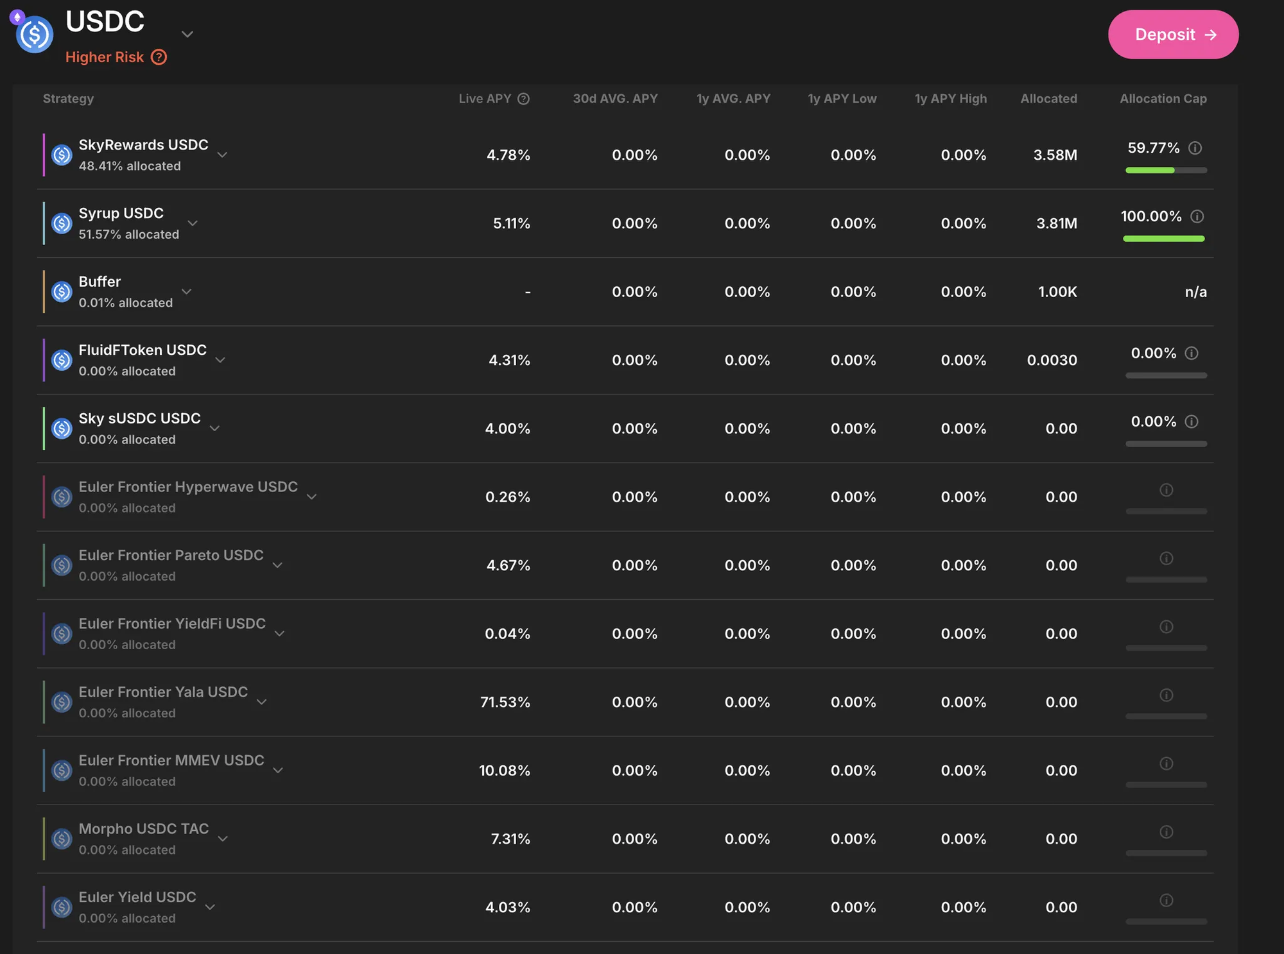Viewport: 1284px width, 954px height.
Task: Click the Allocated column header
Action: (x=1048, y=99)
